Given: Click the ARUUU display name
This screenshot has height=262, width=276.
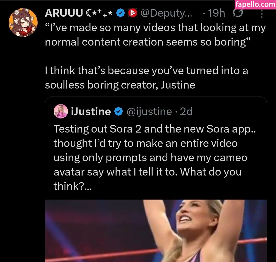Looking at the screenshot, I should coord(64,13).
